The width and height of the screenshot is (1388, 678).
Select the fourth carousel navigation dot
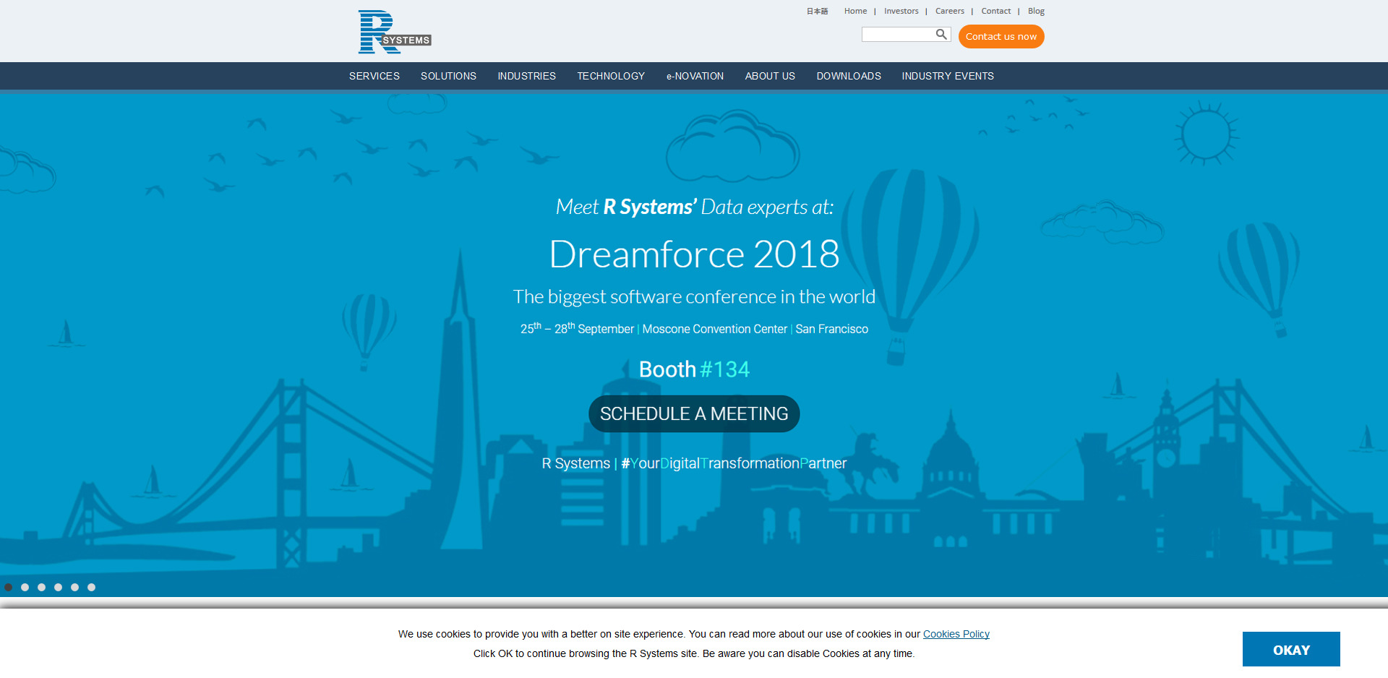(x=58, y=588)
